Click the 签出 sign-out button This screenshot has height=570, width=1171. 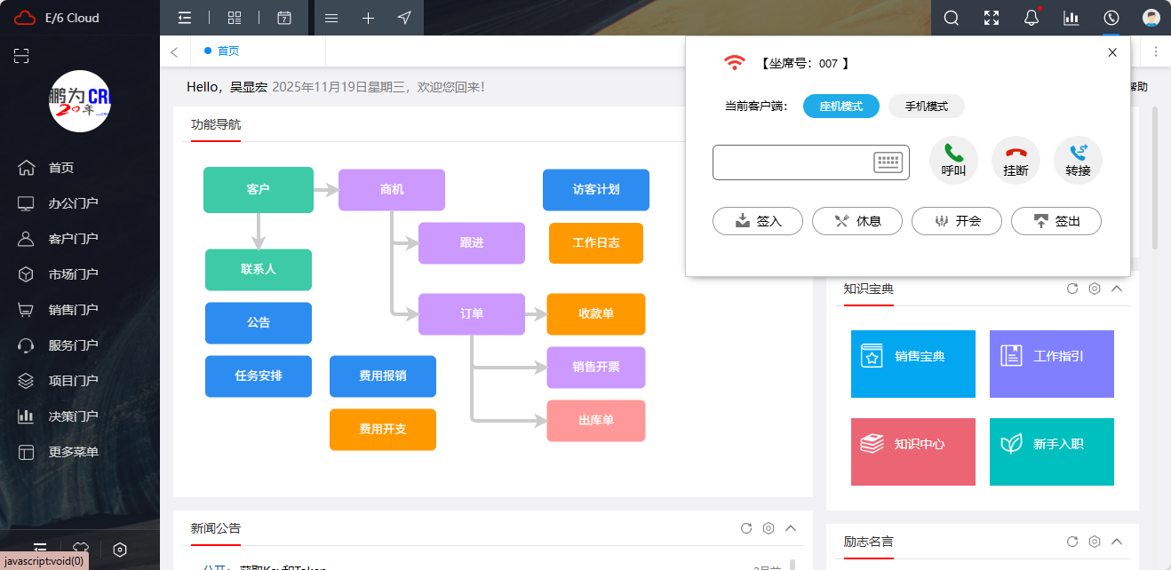1055,221
